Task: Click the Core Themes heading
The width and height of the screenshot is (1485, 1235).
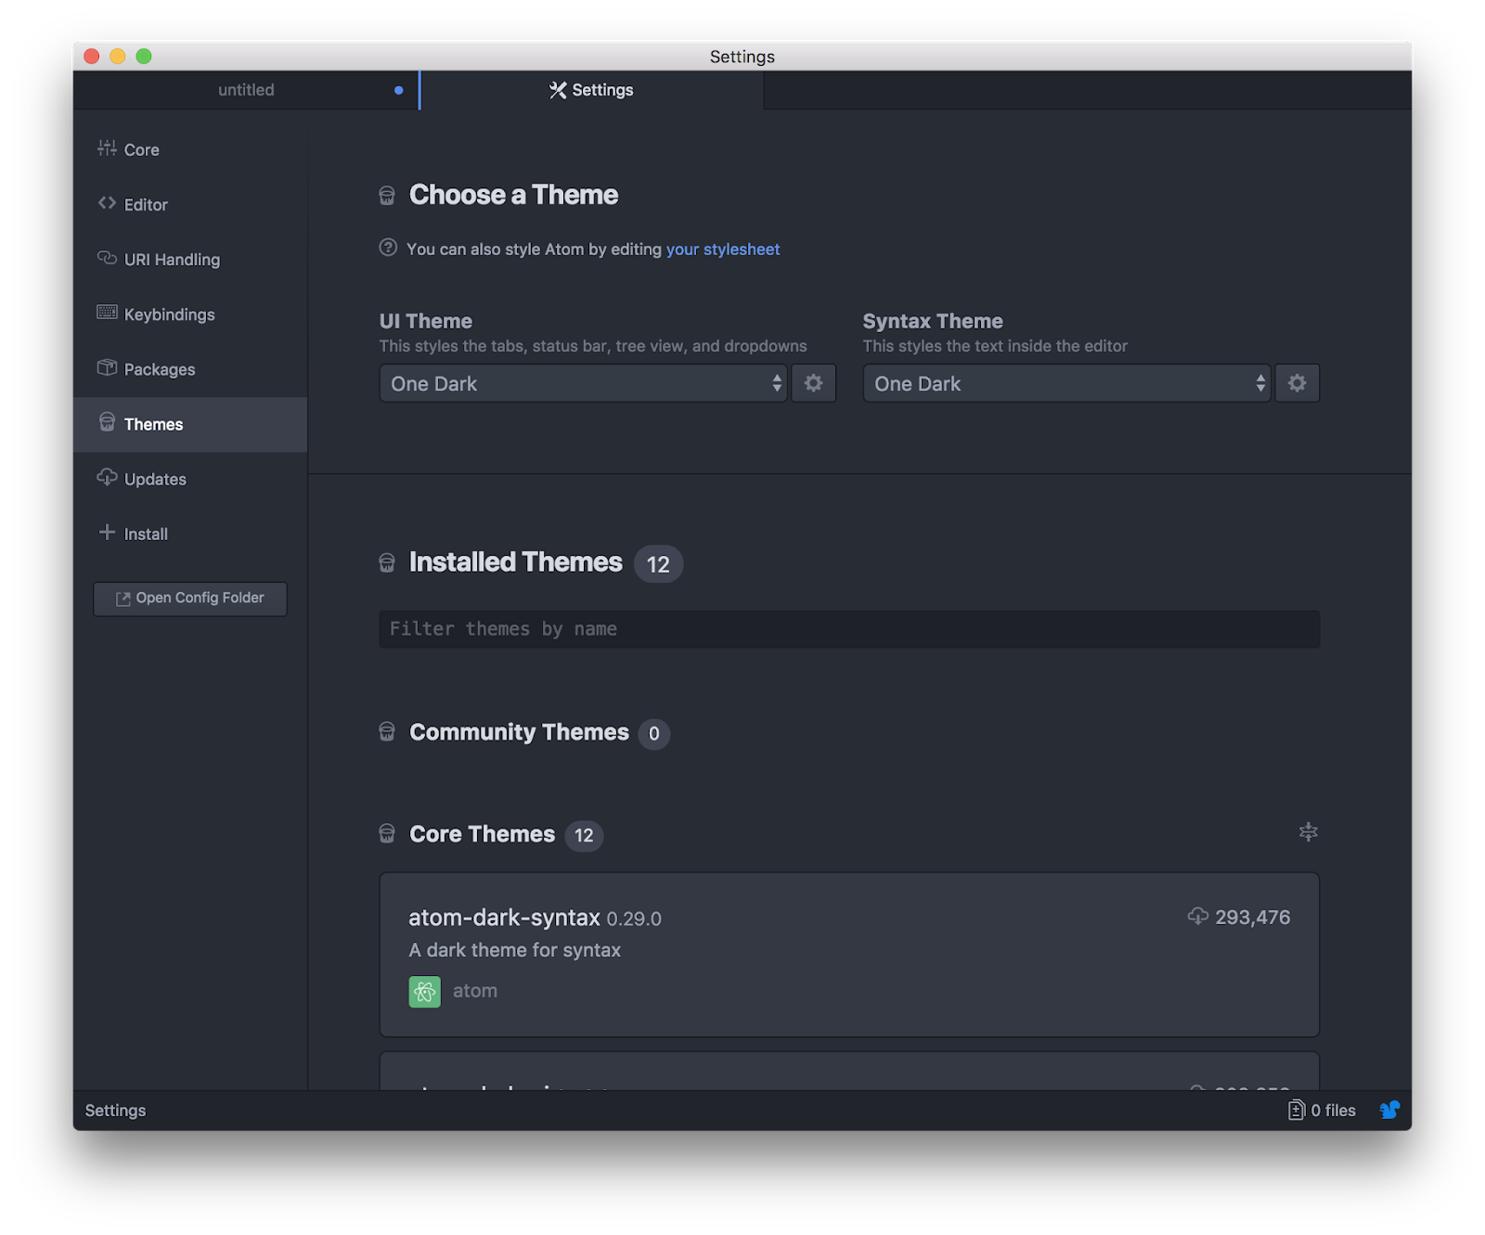Action: tap(483, 834)
